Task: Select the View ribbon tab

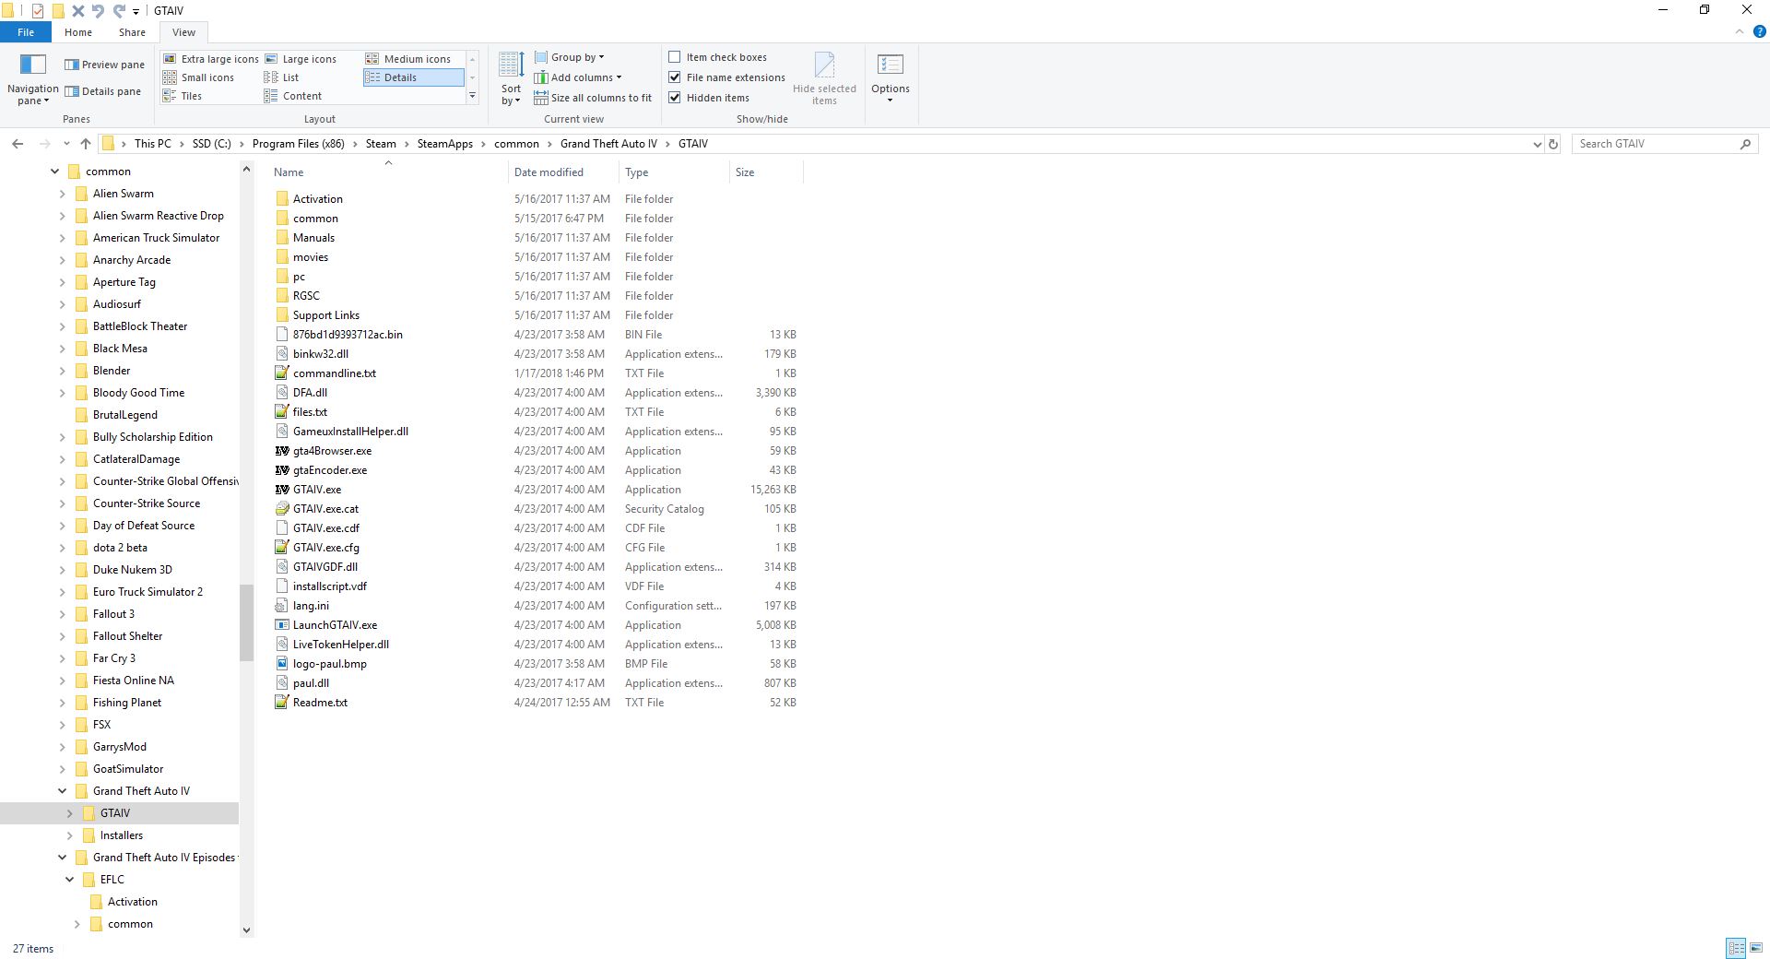Action: click(183, 32)
